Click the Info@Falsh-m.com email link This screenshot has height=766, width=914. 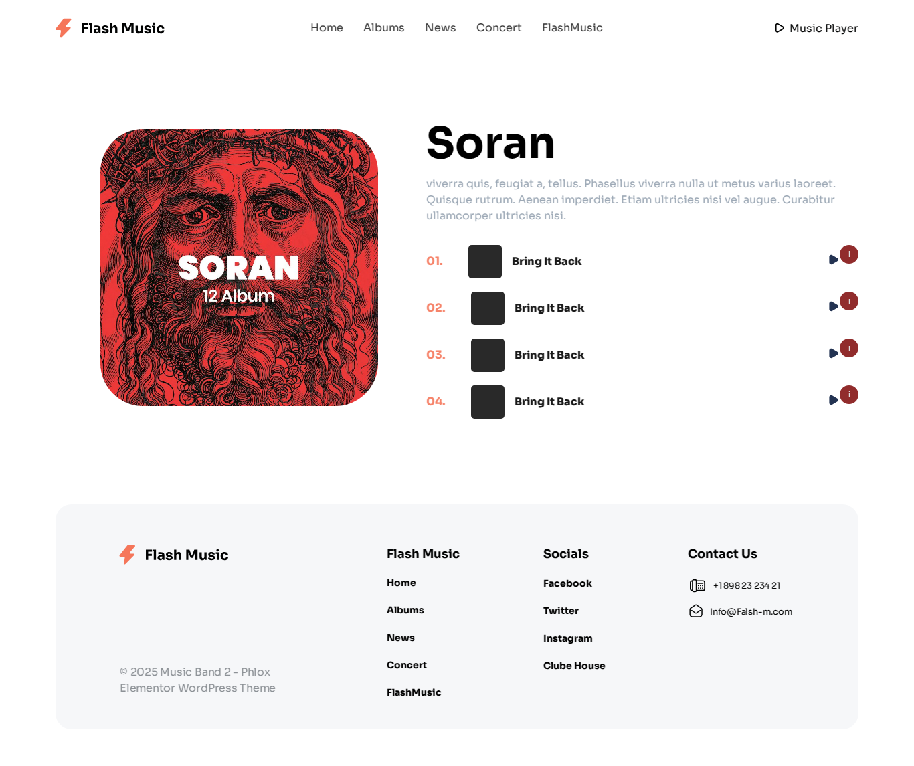[751, 611]
